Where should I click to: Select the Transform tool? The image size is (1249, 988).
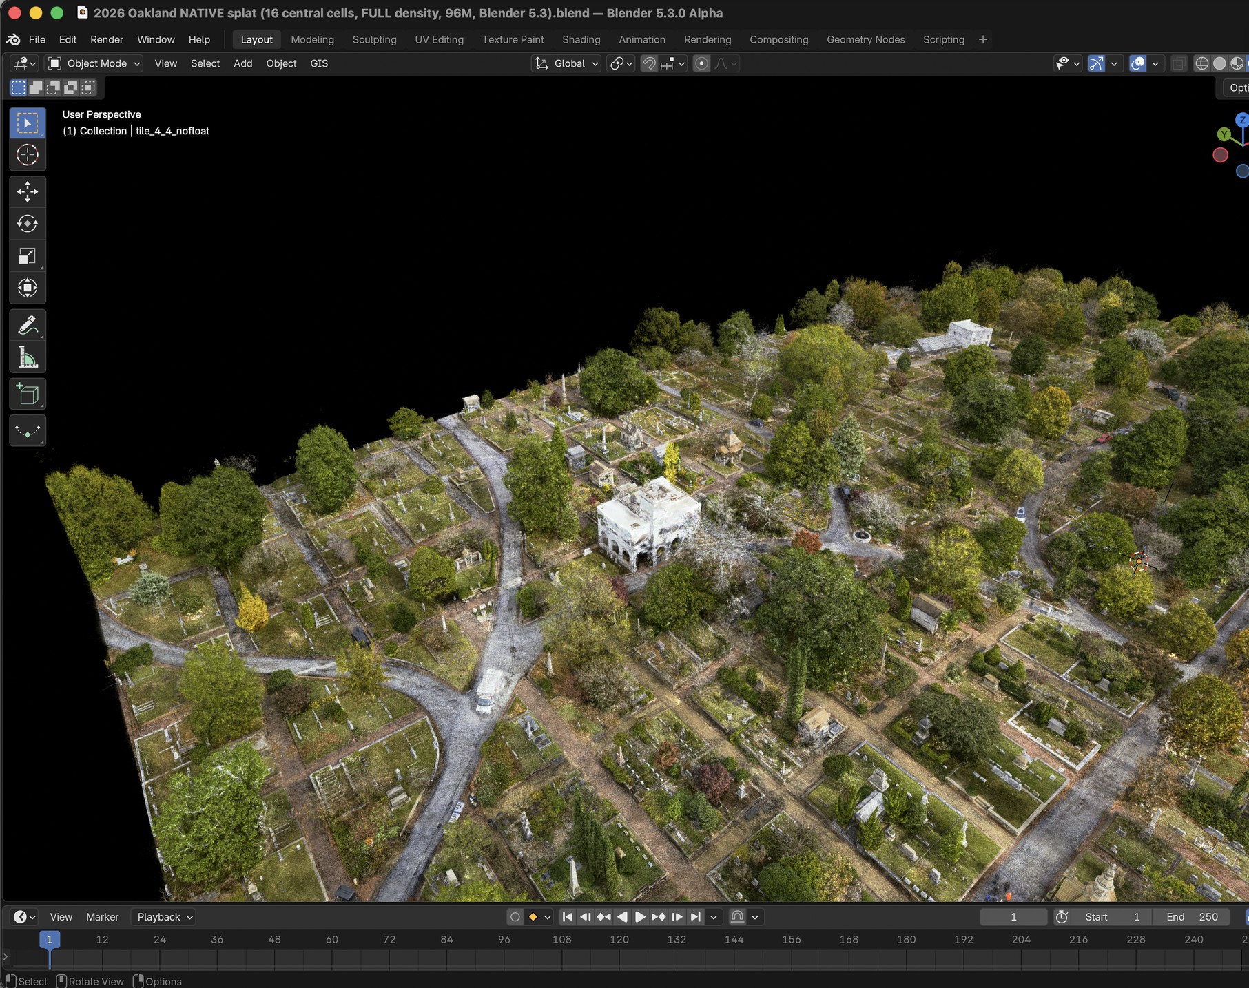[x=28, y=288]
